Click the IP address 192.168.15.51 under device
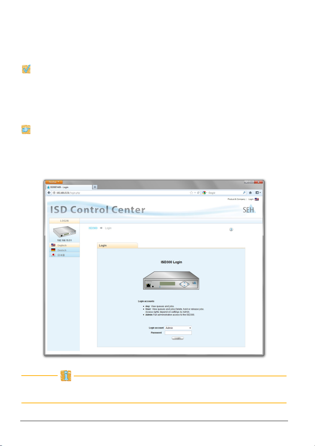315x446 pixels. coord(64,240)
